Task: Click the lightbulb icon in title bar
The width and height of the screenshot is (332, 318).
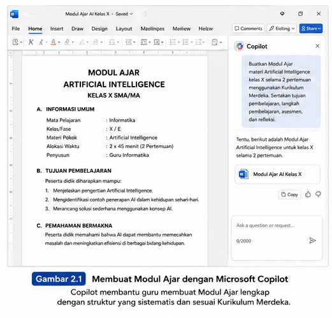Action: click(x=282, y=14)
